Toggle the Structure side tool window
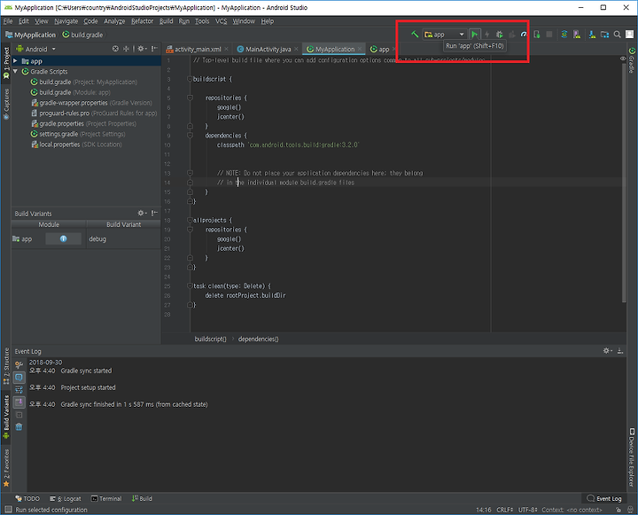Screen dimensions: 638x515 (x=6, y=366)
